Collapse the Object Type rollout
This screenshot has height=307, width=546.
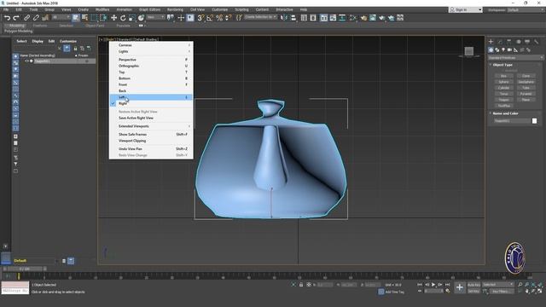coord(502,65)
